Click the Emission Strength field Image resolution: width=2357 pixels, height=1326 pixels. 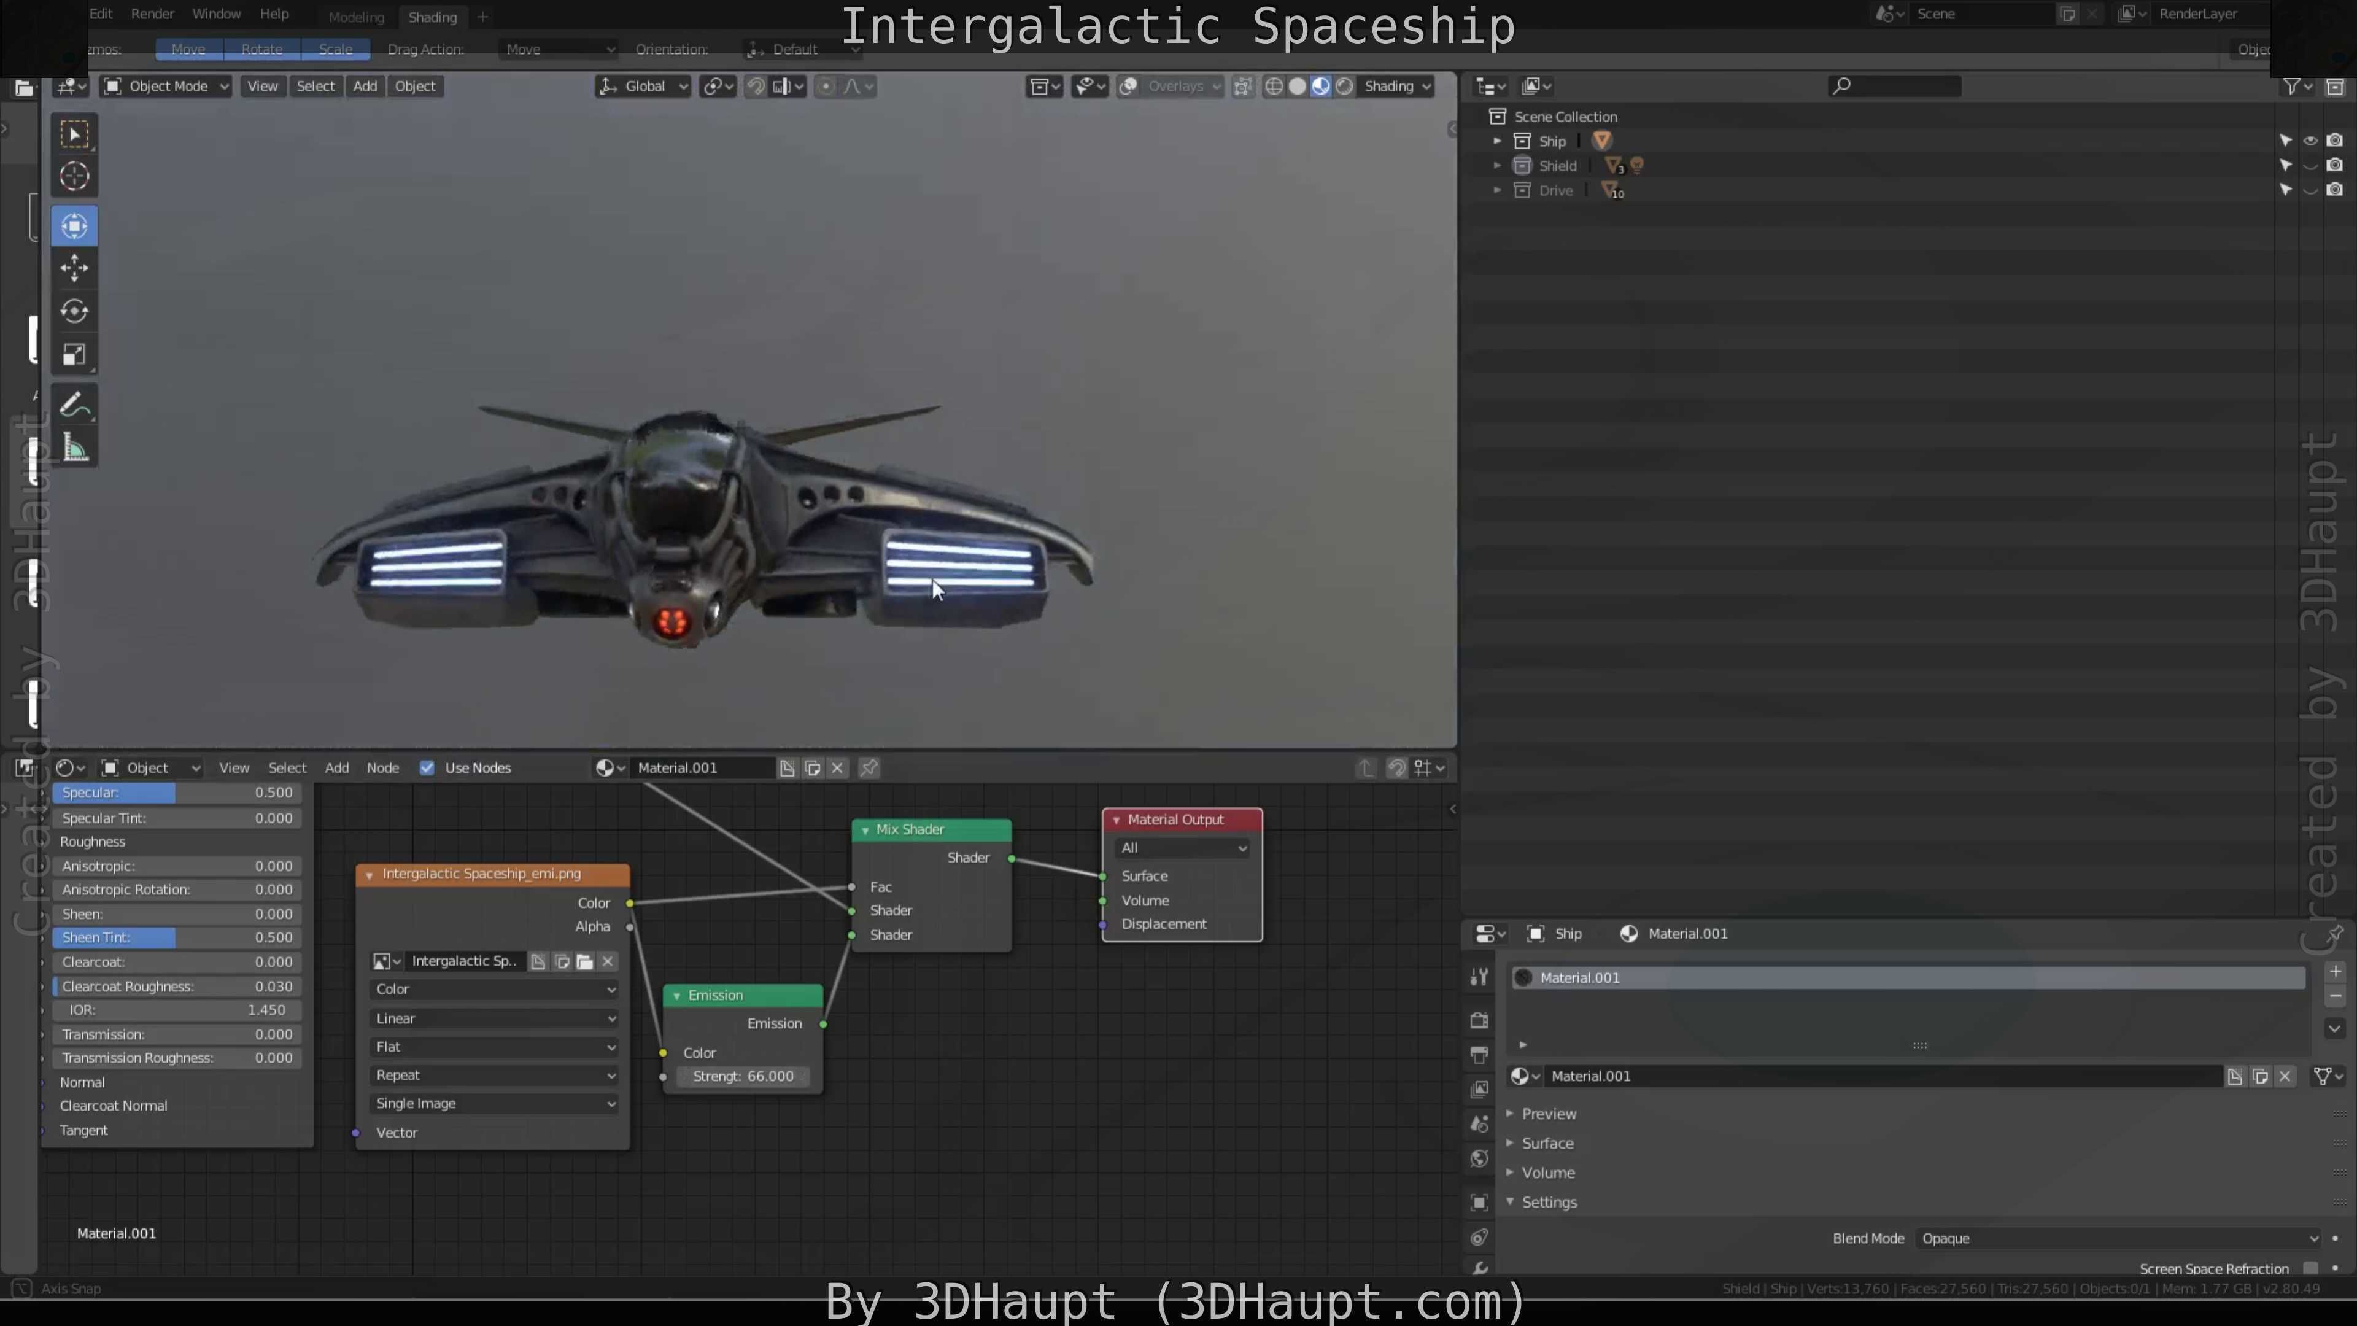pyautogui.click(x=743, y=1076)
